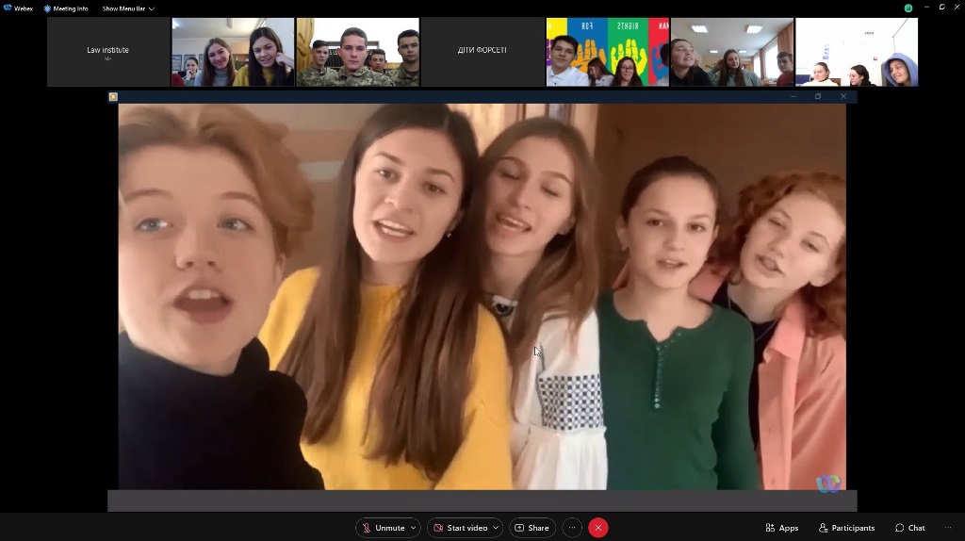Open Meeting info in the title bar

point(66,8)
